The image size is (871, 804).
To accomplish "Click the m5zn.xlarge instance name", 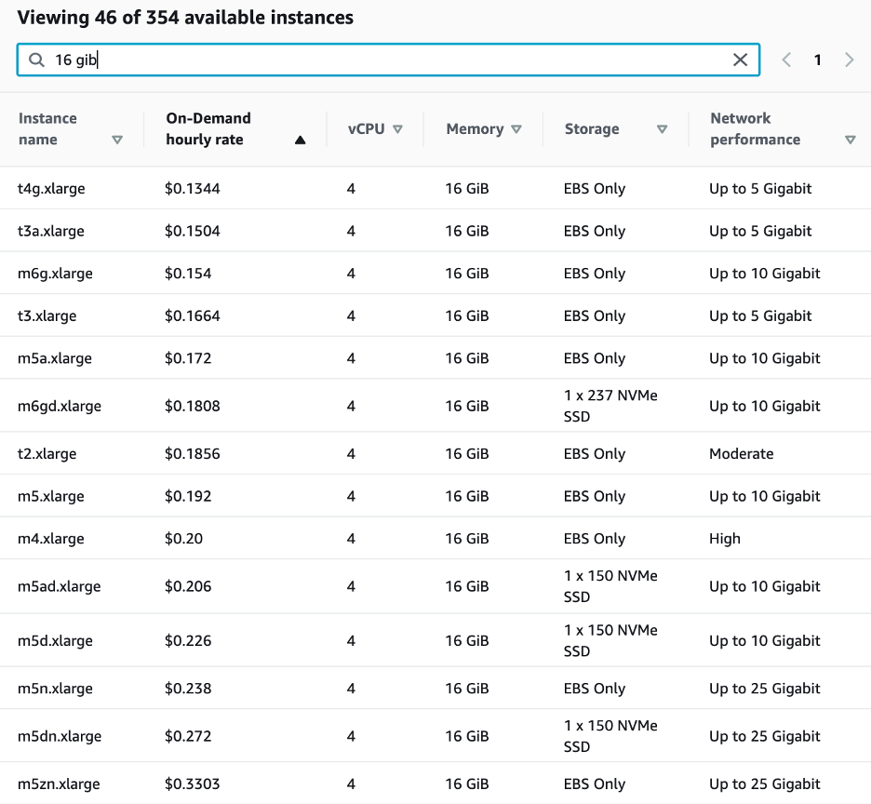I will 59,784.
